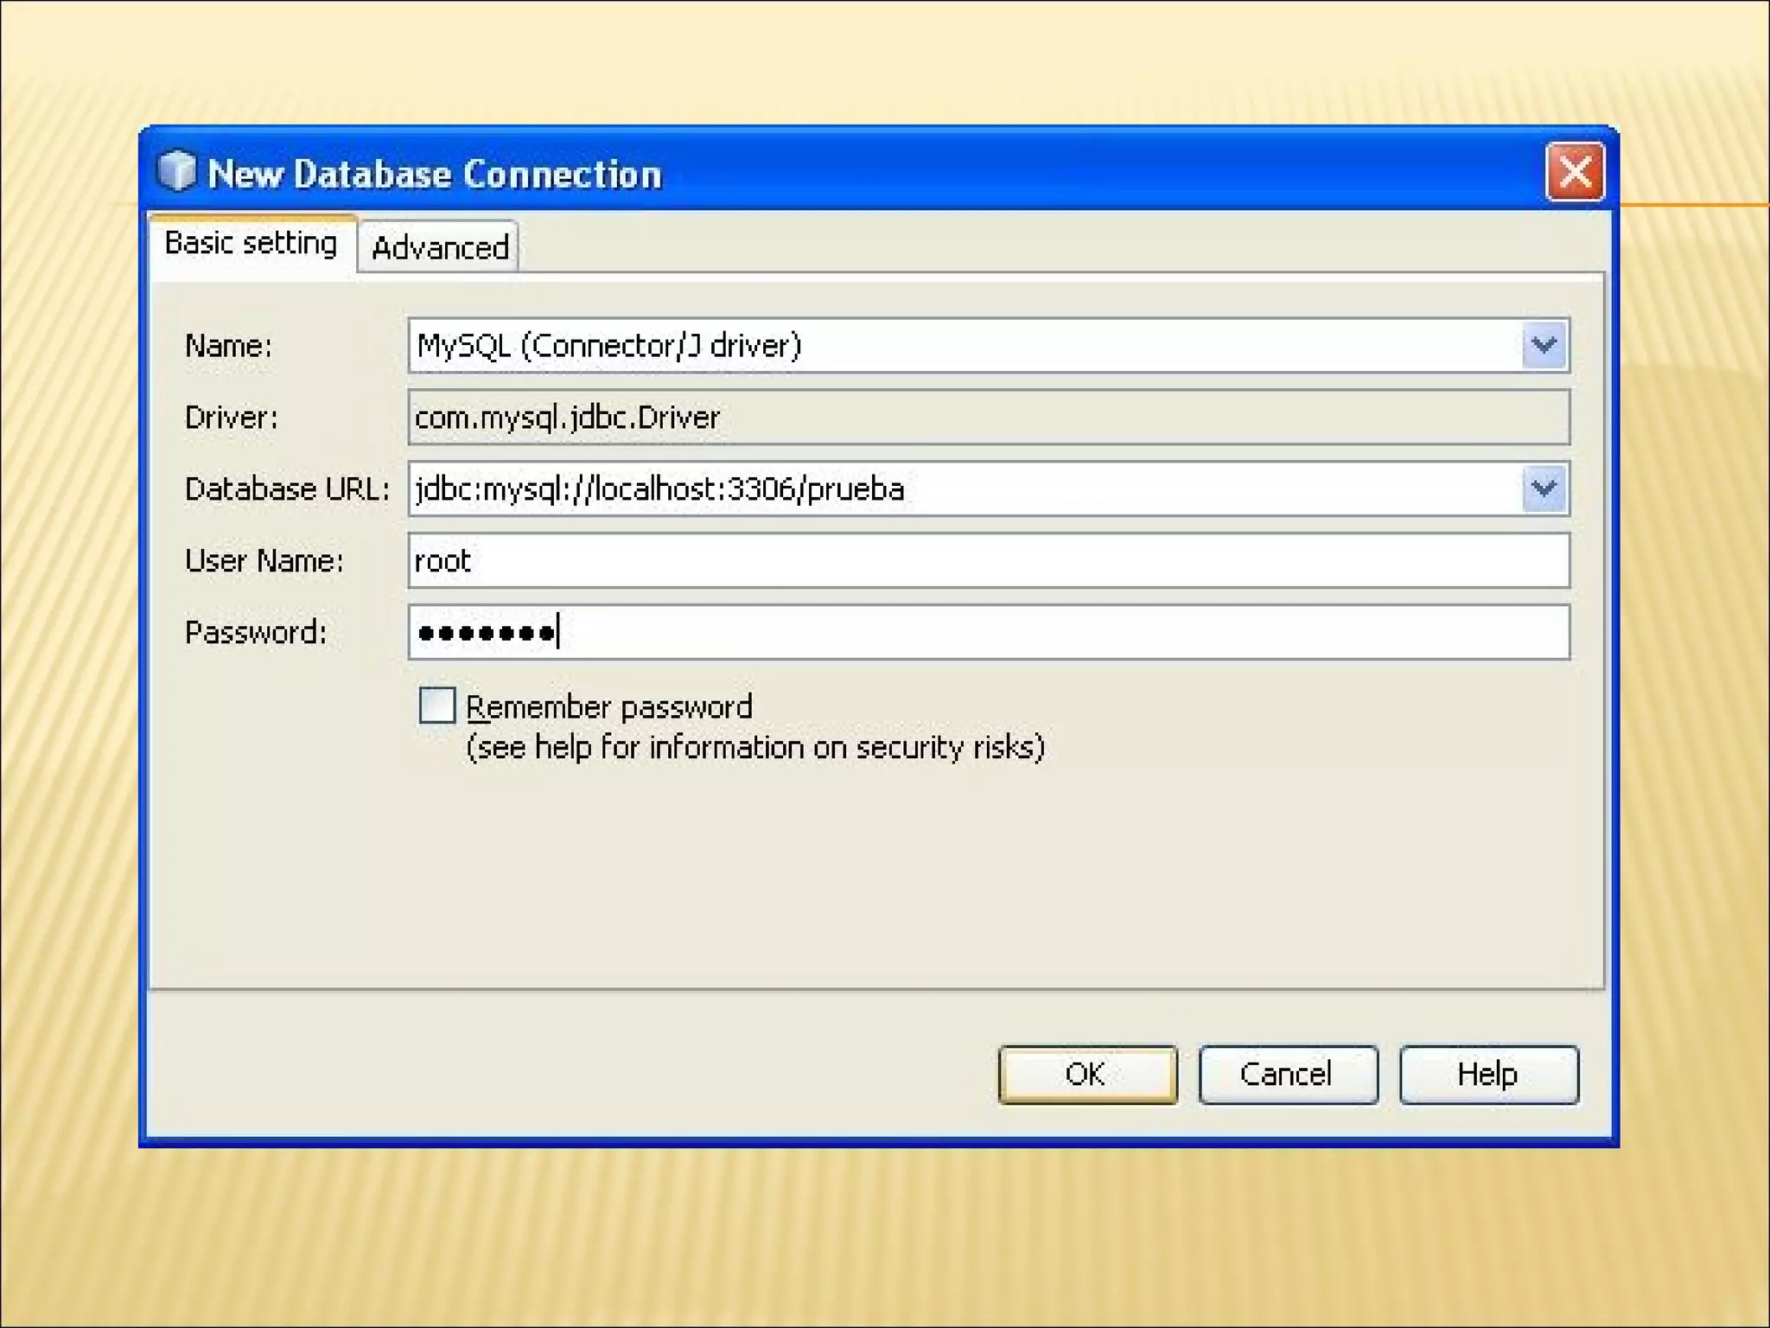The image size is (1770, 1328).
Task: Click the security risks help note text
Action: click(x=754, y=747)
